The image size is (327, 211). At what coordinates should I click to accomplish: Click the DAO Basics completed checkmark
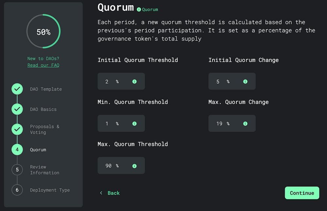(x=17, y=109)
